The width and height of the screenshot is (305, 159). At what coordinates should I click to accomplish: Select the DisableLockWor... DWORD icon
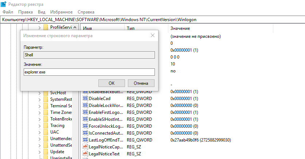[x=85, y=106]
